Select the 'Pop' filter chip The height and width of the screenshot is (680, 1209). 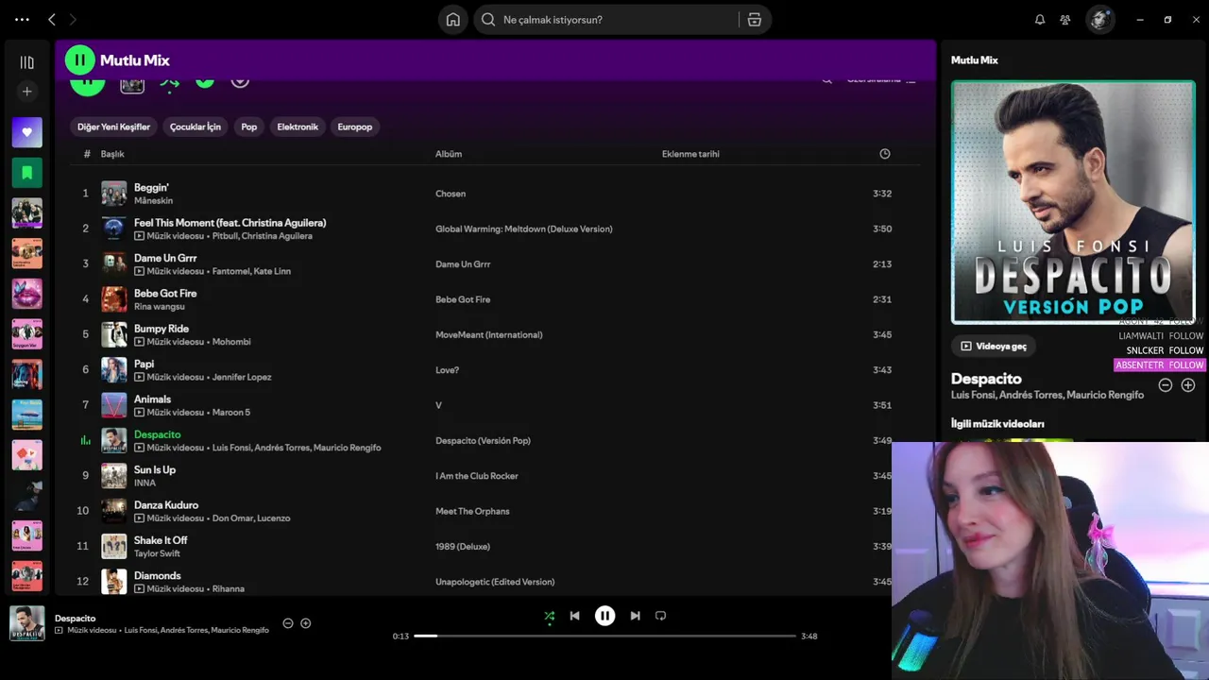pyautogui.click(x=249, y=127)
